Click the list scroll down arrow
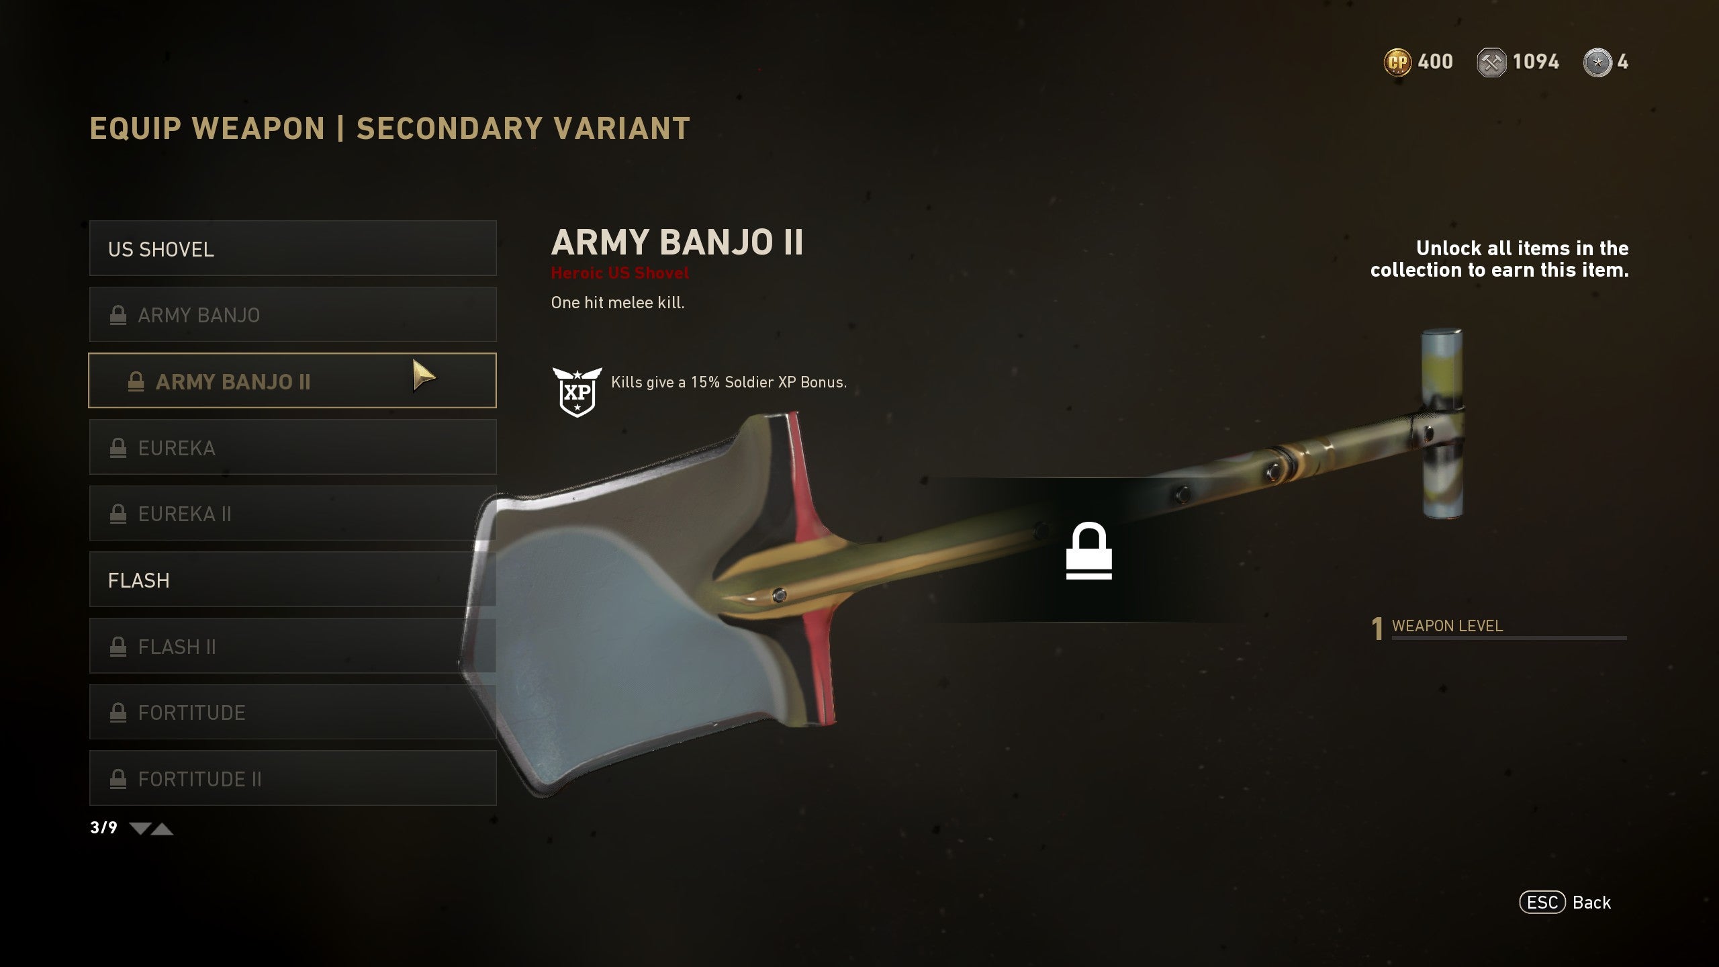 [x=140, y=829]
